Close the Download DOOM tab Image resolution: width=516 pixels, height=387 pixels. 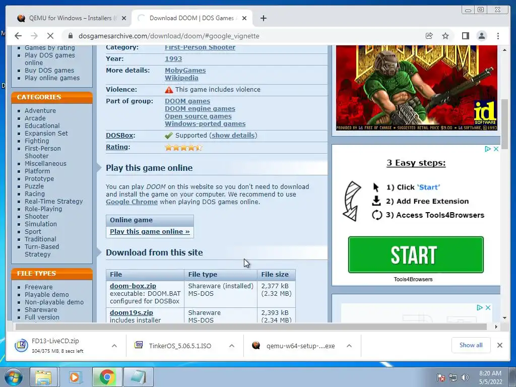click(244, 18)
